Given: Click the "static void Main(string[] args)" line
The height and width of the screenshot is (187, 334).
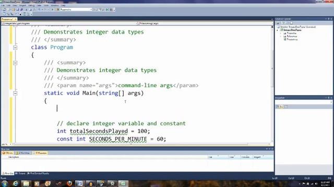Looking at the screenshot, I should (x=94, y=93).
